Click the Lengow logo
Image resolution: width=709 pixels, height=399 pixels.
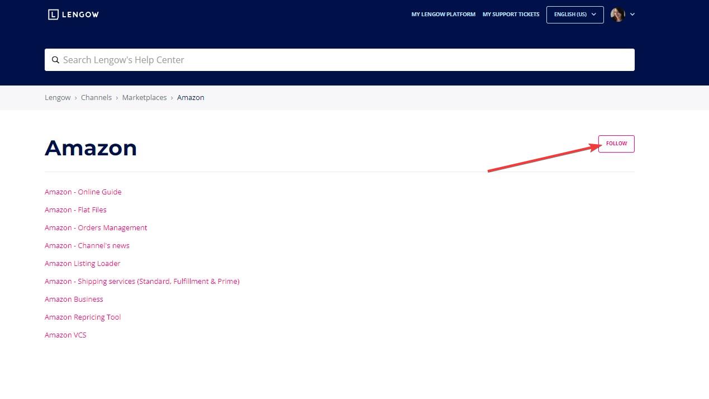pyautogui.click(x=73, y=15)
